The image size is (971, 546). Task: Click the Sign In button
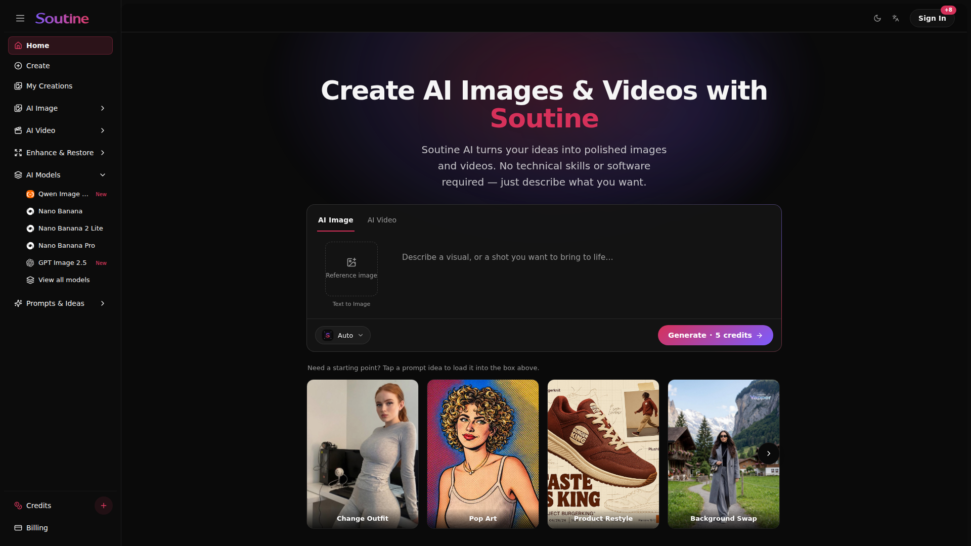[x=932, y=18]
